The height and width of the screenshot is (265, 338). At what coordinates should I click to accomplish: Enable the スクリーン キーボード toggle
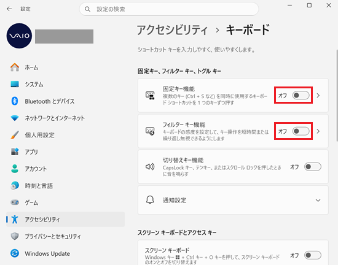pyautogui.click(x=313, y=255)
